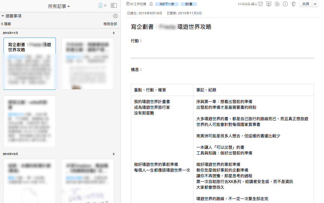
Task: Open the second blurred note card in 2015年11月
Action: click(x=88, y=64)
